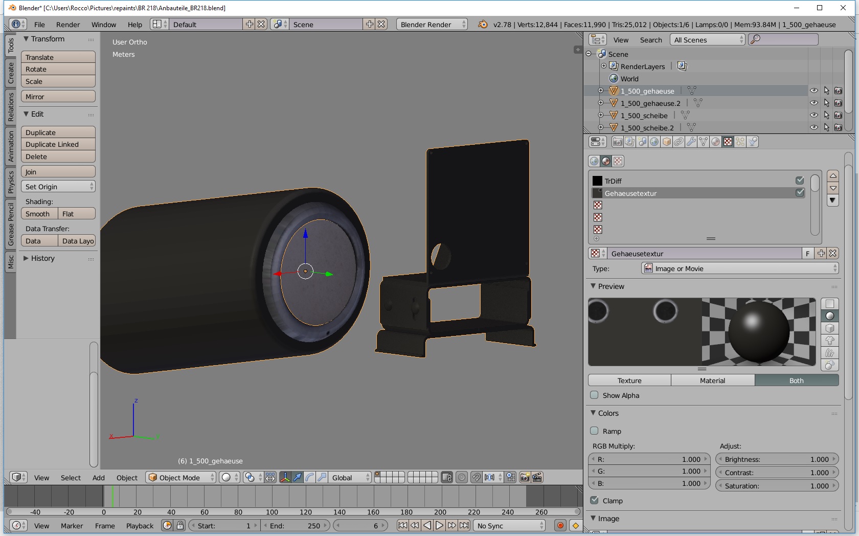Enable the Show Alpha checkbox

pyautogui.click(x=594, y=395)
